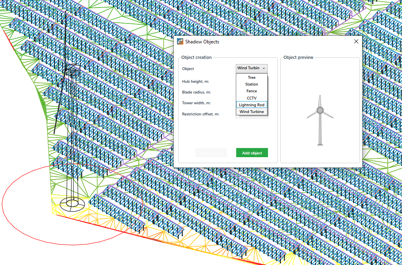402x265 pixels.
Task: Pick the Fence option from the list
Action: coord(252,91)
